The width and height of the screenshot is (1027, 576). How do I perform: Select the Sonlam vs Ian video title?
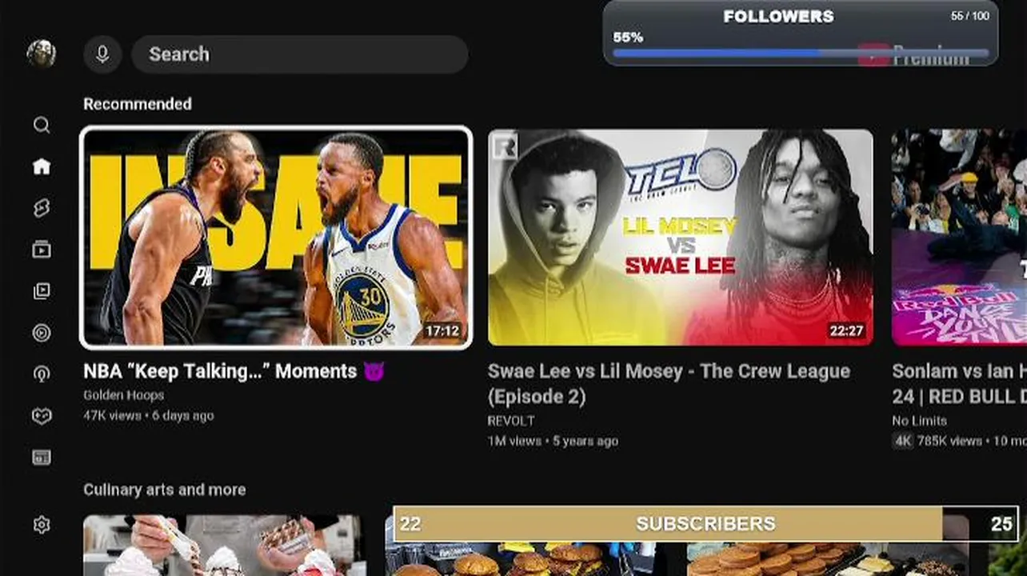pyautogui.click(x=959, y=384)
